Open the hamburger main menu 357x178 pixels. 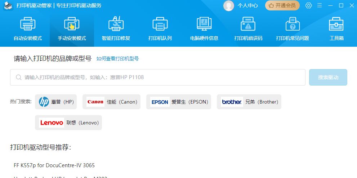tap(319, 5)
